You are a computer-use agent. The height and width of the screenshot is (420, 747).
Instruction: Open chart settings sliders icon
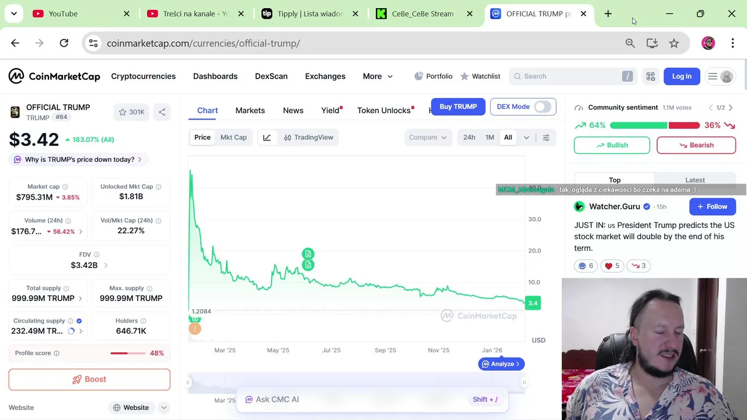point(546,138)
